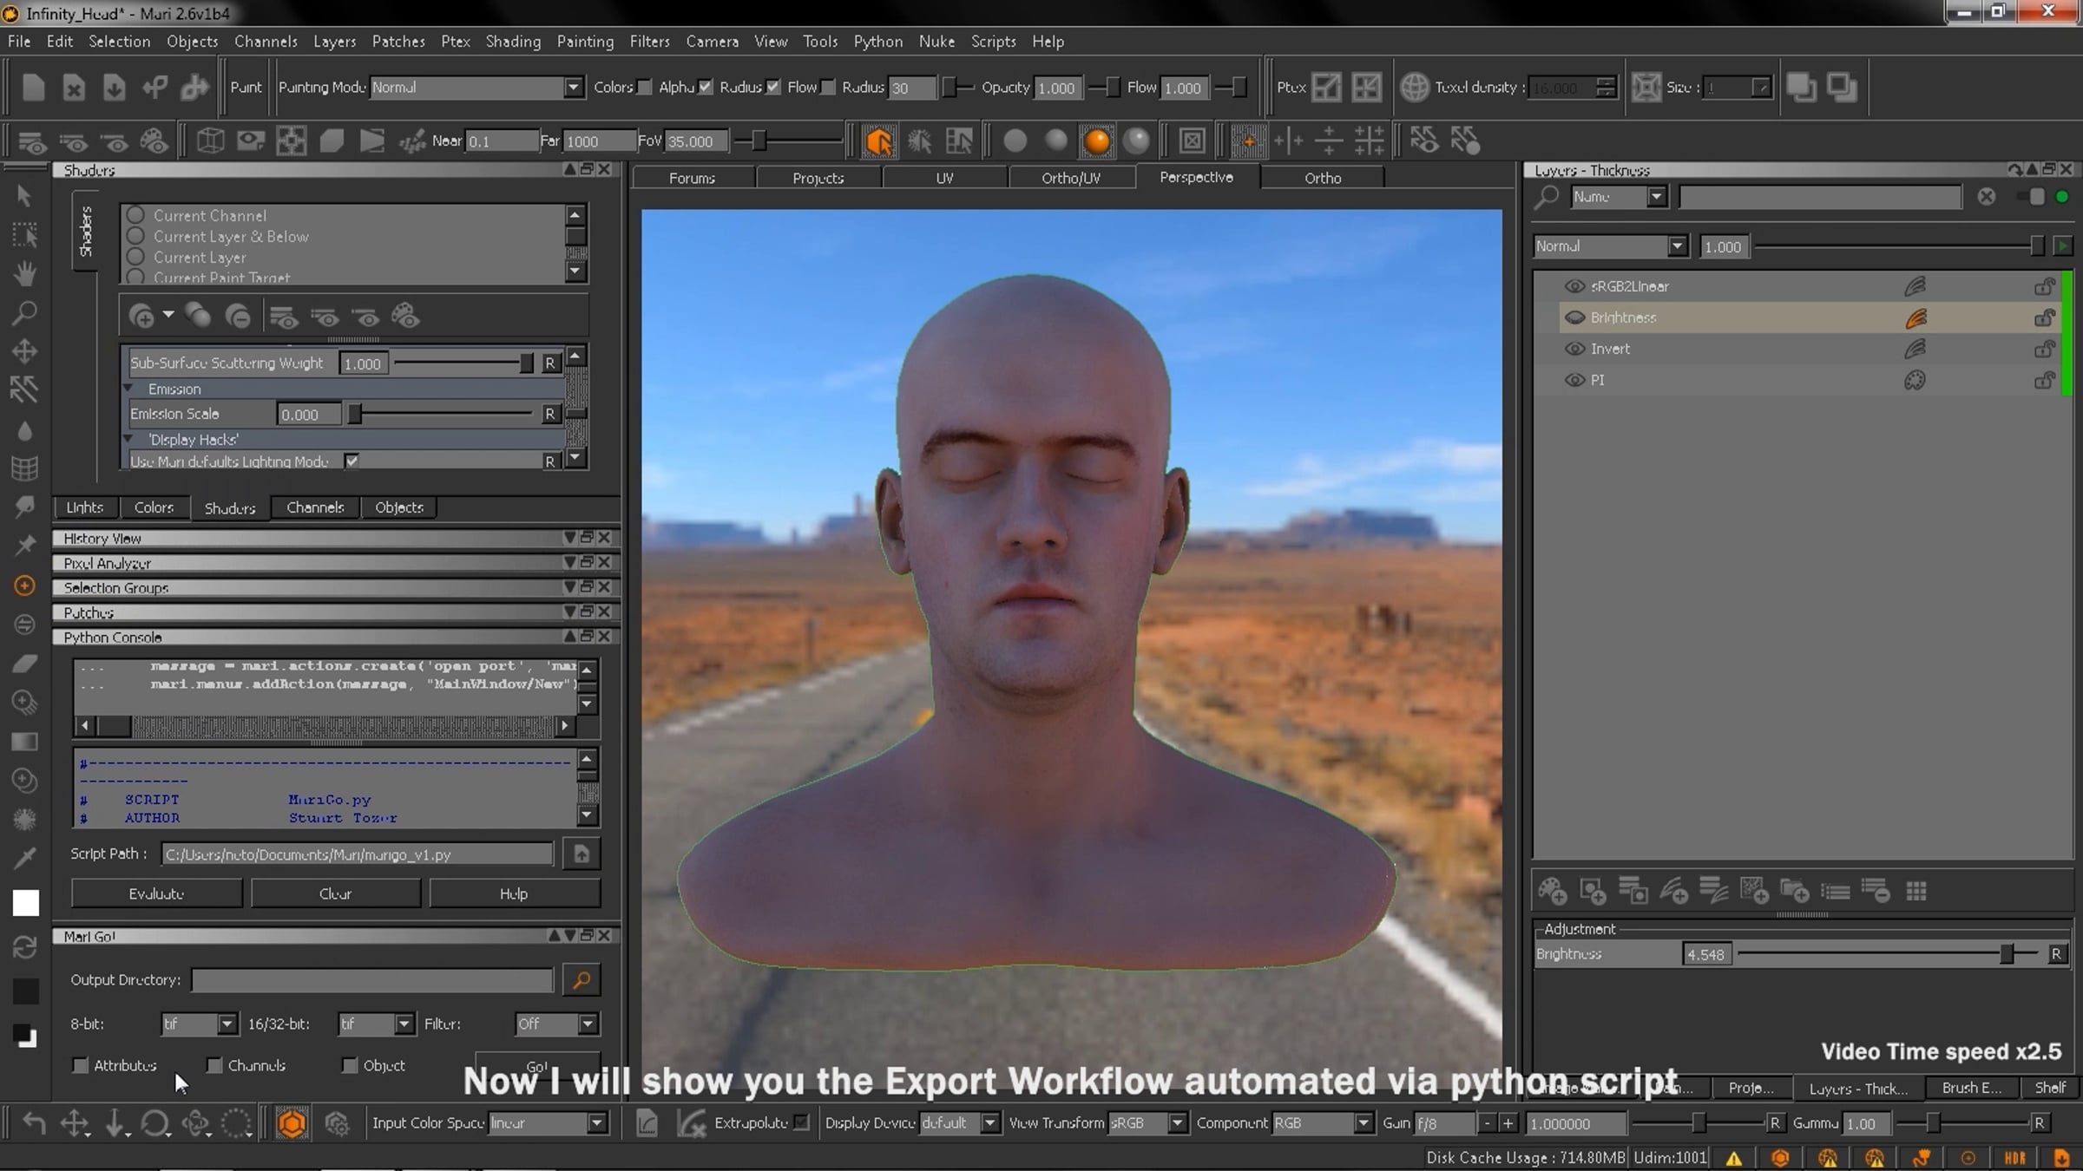The image size is (2083, 1171).
Task: Click the warning triangle in status bar
Action: [1733, 1158]
